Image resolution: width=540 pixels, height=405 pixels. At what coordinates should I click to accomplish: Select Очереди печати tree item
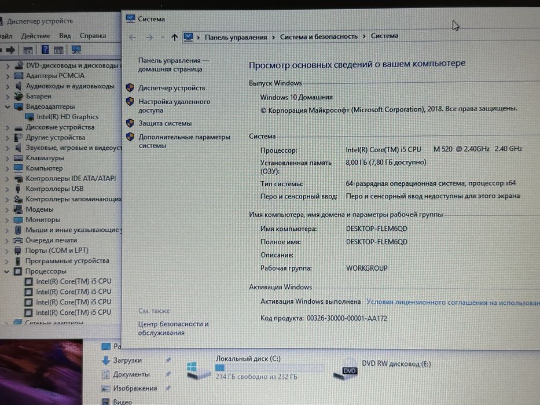pos(51,240)
